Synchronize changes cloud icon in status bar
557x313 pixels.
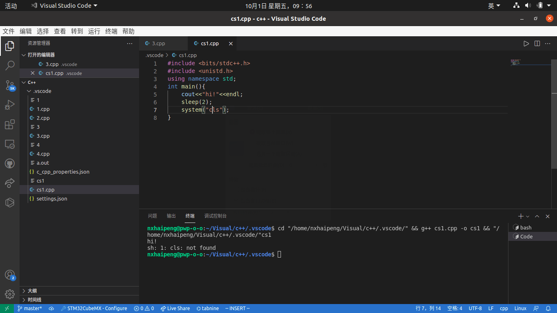[51, 309]
